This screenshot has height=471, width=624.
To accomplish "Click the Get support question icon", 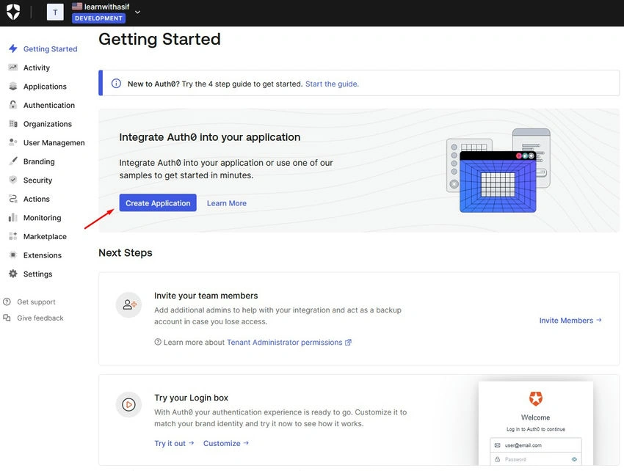I will tap(7, 302).
